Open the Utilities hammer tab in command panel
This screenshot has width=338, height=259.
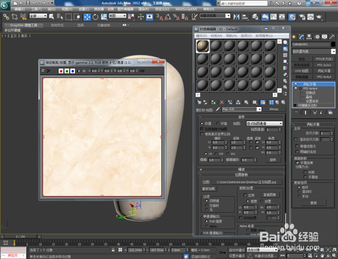click(332, 37)
